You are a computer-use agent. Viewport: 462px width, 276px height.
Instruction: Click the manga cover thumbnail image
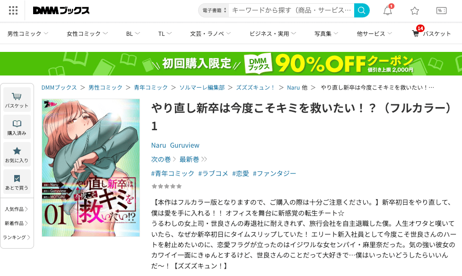91,167
